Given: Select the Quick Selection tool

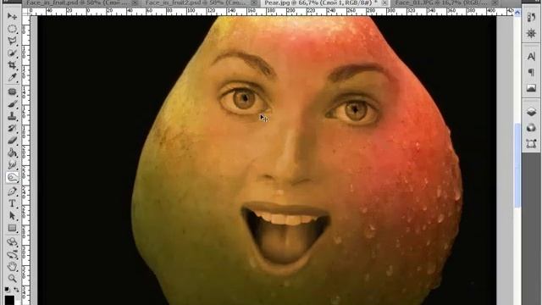Looking at the screenshot, I should click(x=12, y=53).
